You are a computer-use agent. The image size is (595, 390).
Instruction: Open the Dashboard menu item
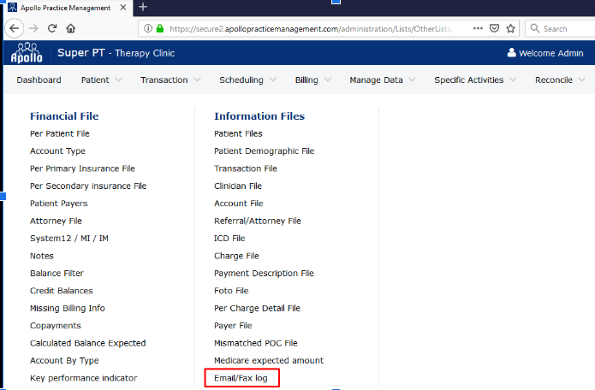[39, 80]
